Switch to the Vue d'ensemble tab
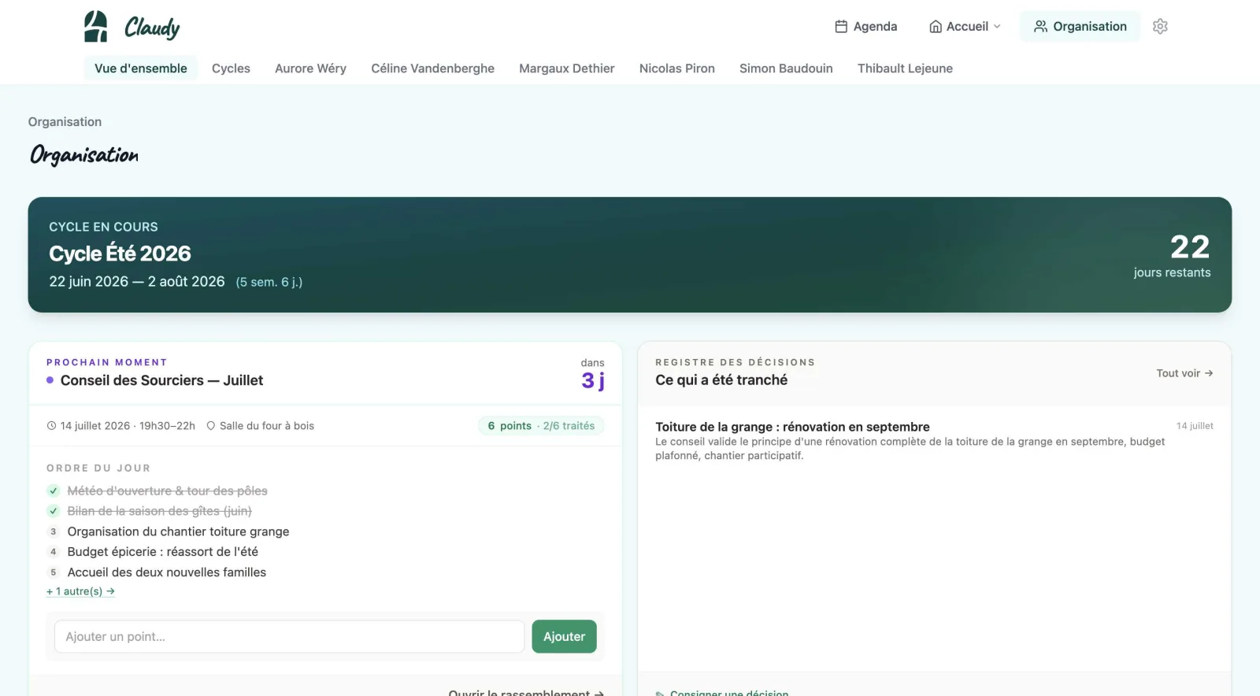Image resolution: width=1260 pixels, height=696 pixels. [x=141, y=68]
